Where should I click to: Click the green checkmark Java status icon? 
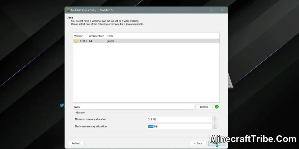[217, 107]
